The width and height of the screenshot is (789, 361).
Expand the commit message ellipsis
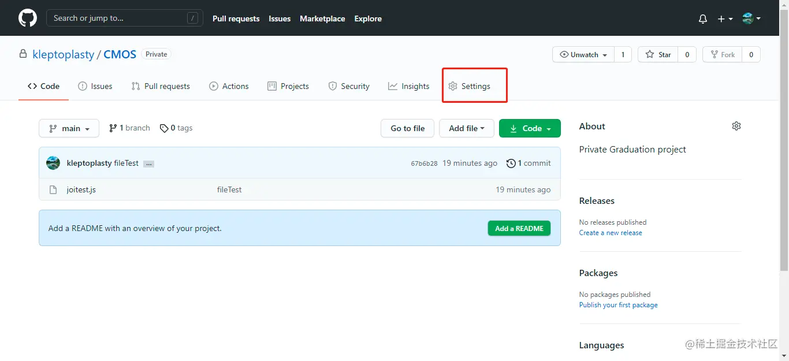[148, 164]
